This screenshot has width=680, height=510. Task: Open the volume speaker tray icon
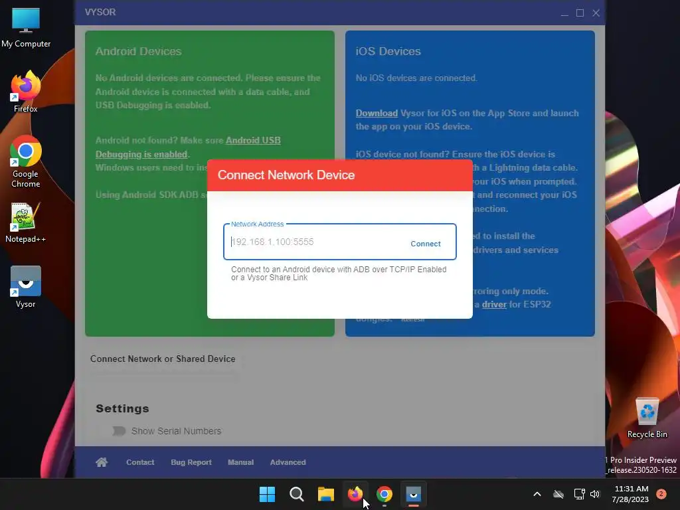[x=595, y=494]
